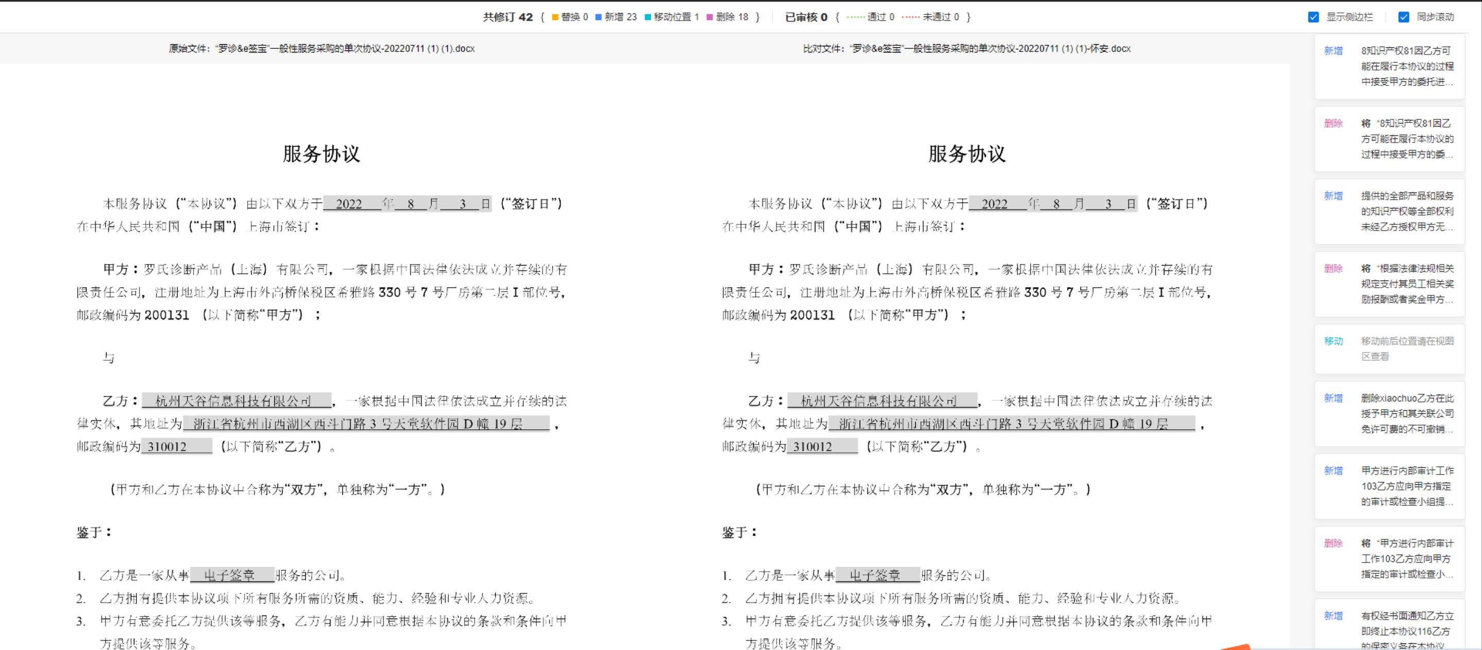Click 甲方：罗氏诊断产品 paragraph in compared document
The width and height of the screenshot is (1482, 650).
[x=967, y=292]
